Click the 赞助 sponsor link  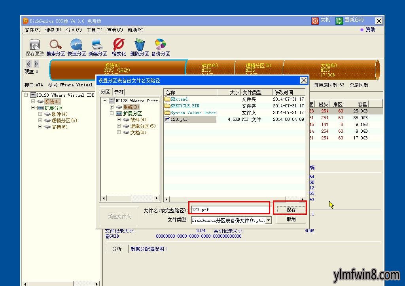[x=370, y=30]
